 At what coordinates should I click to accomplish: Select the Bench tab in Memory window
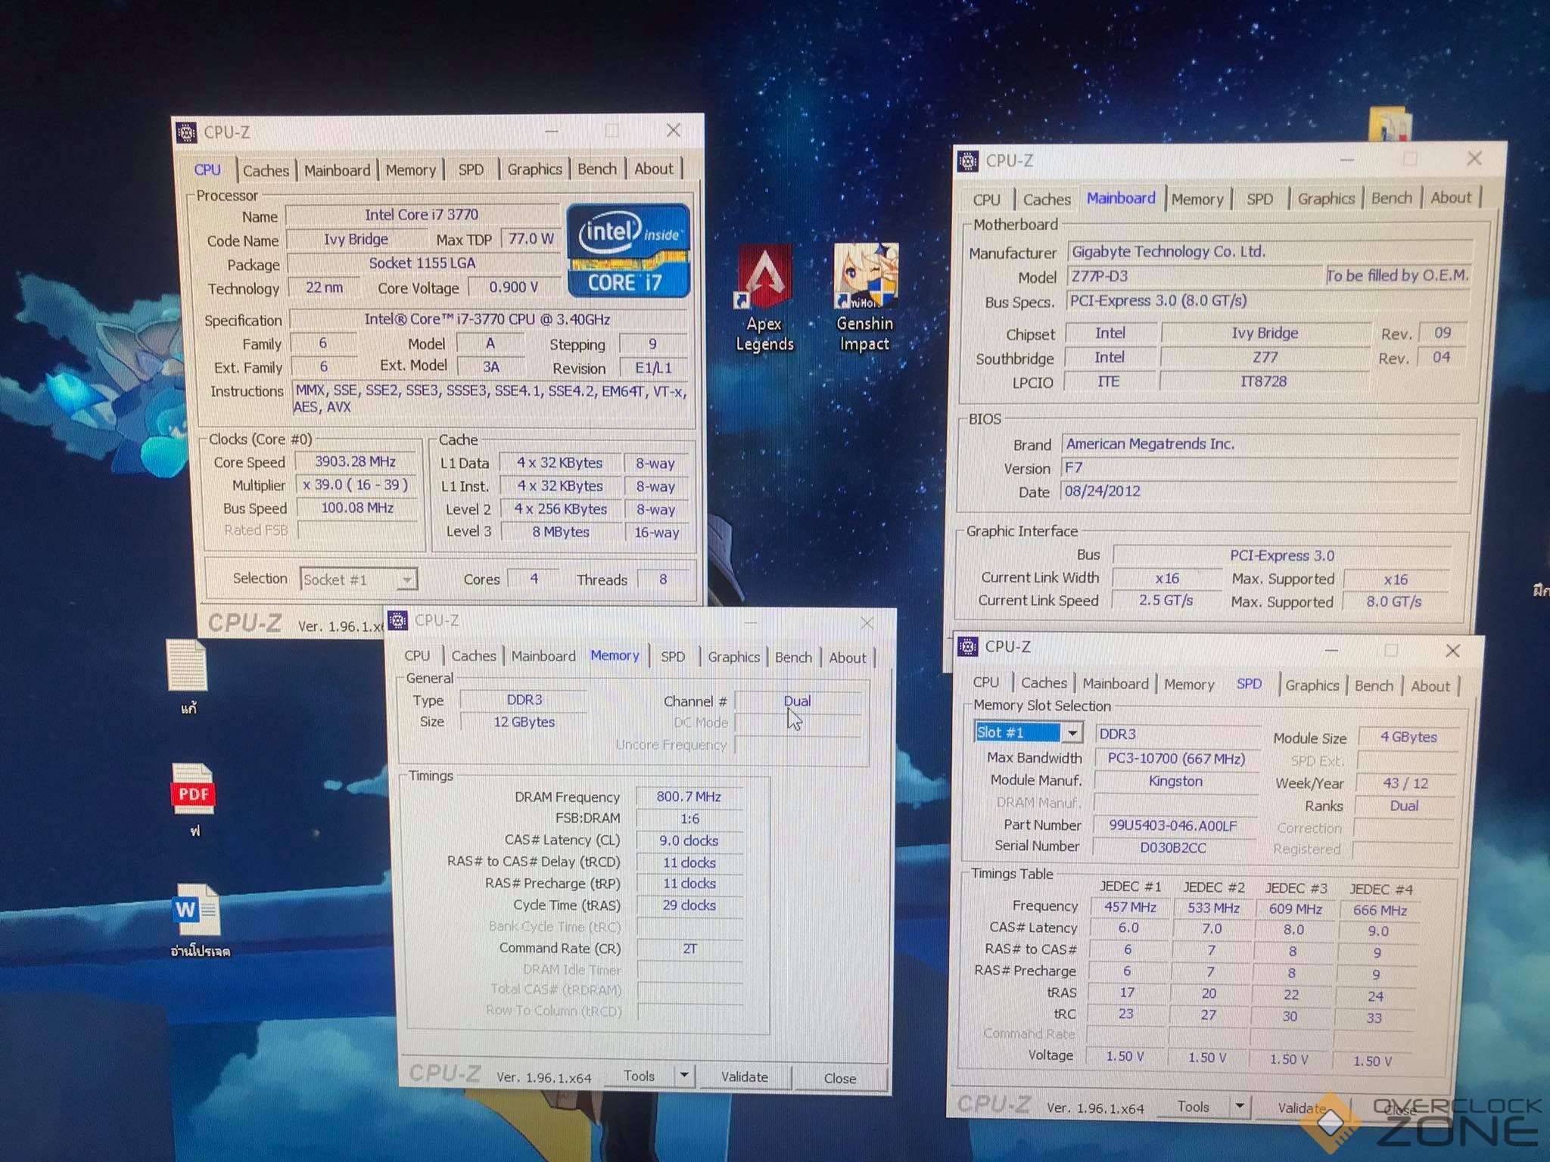[792, 657]
